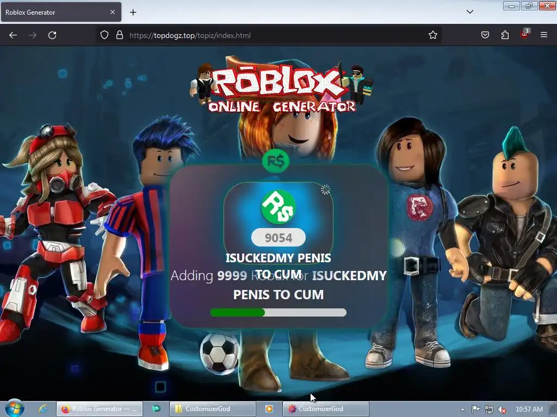Image resolution: width=557 pixels, height=417 pixels.
Task: Click the green taskbar icon beside Firefox
Action: coord(156,408)
